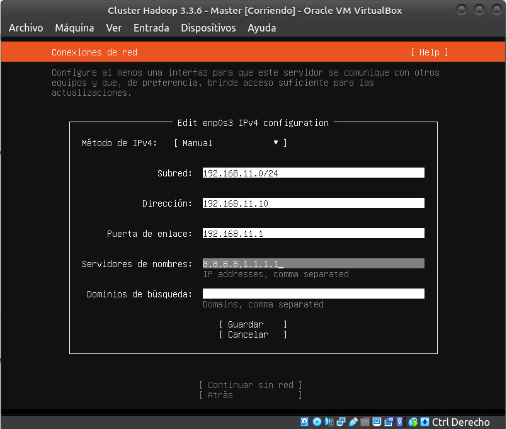Click the network adapters status icon
This screenshot has height=429, width=507.
tap(341, 422)
